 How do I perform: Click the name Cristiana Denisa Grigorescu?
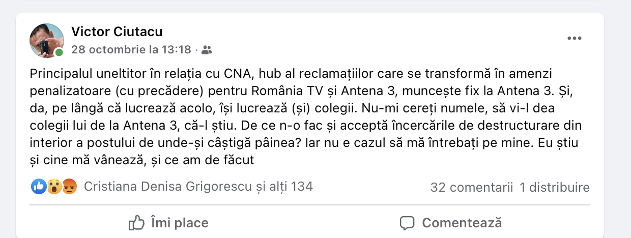point(168,187)
